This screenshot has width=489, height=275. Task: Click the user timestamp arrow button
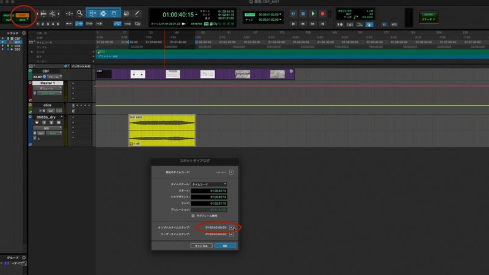click(x=231, y=234)
